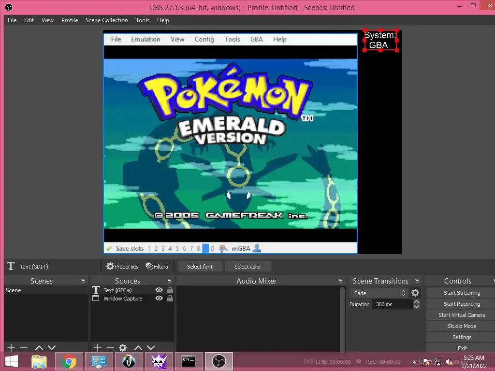The height and width of the screenshot is (371, 495).
Task: Open File Explorer from the taskbar
Action: click(39, 361)
